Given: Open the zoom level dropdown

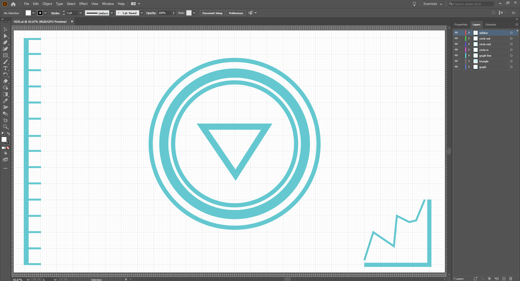Looking at the screenshot, I should click(28, 279).
